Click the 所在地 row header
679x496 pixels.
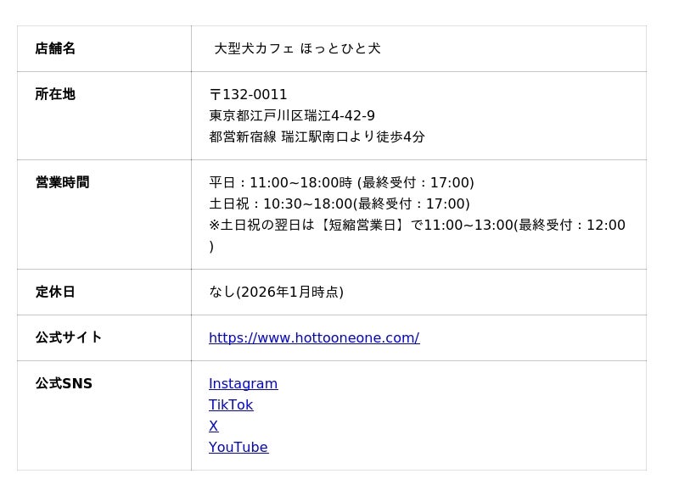(55, 94)
